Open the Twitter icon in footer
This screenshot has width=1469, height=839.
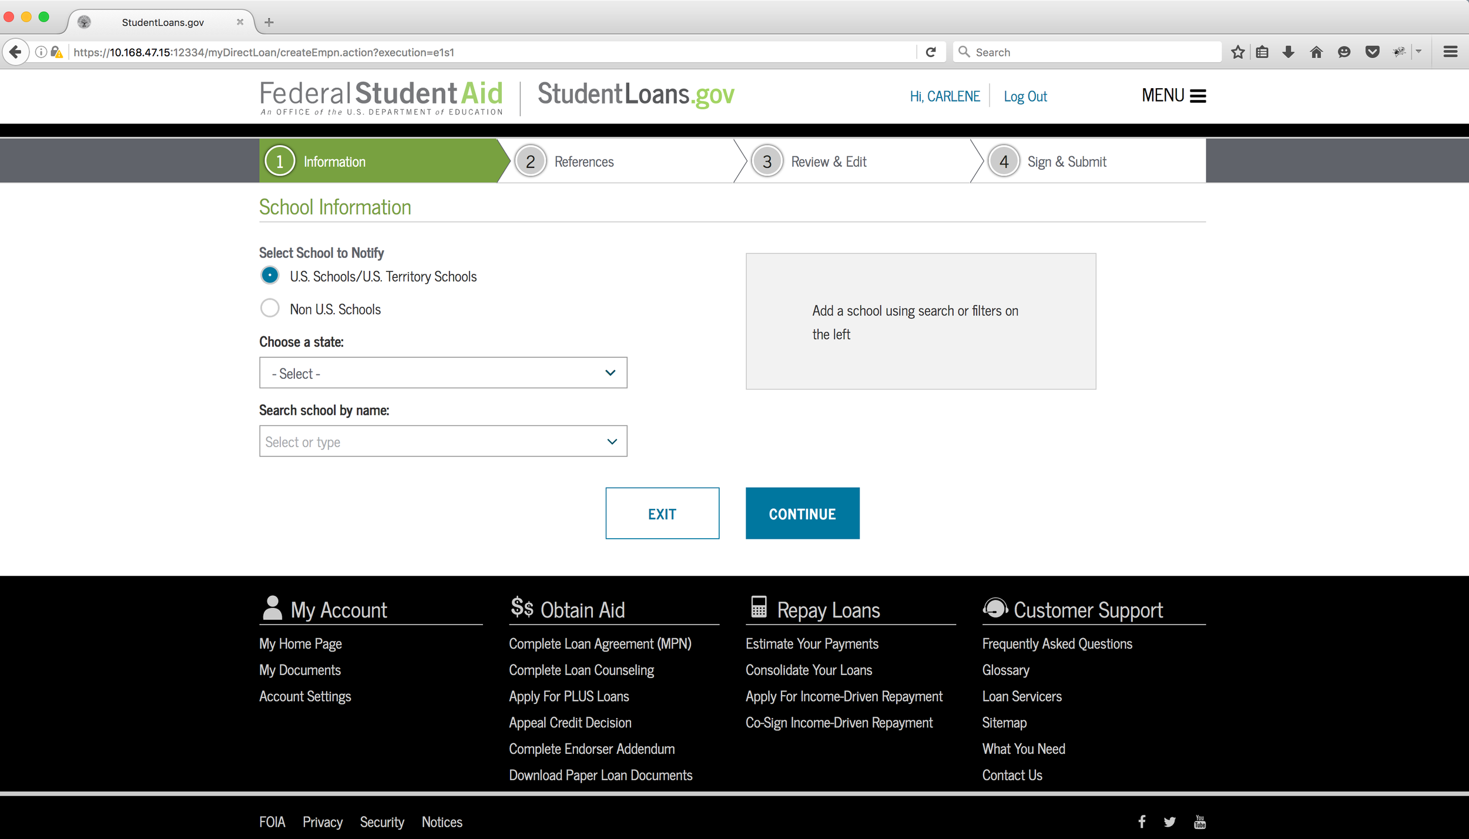click(x=1169, y=821)
